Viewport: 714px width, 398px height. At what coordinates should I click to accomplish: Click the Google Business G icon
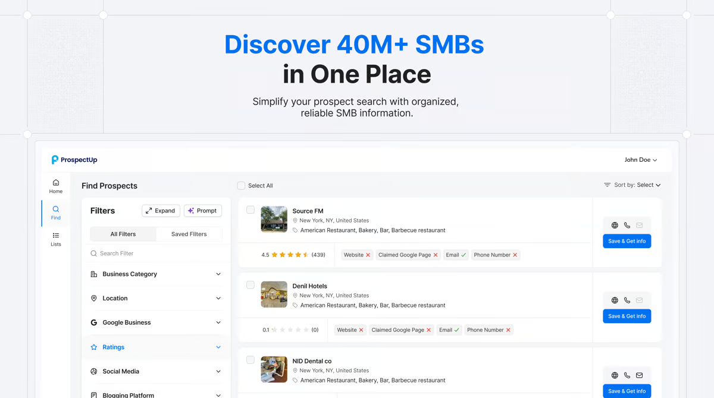tap(93, 322)
